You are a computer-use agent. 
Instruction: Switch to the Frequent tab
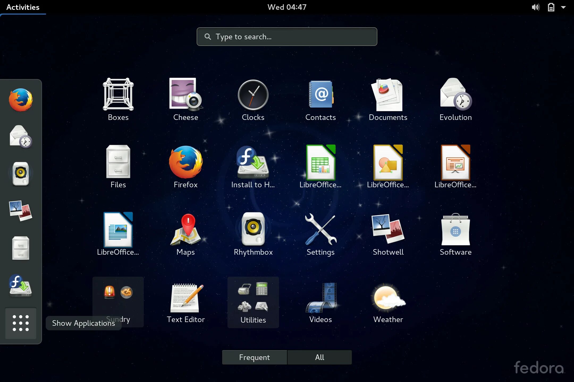pos(254,357)
